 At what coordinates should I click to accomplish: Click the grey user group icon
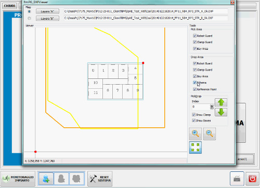[77, 179]
